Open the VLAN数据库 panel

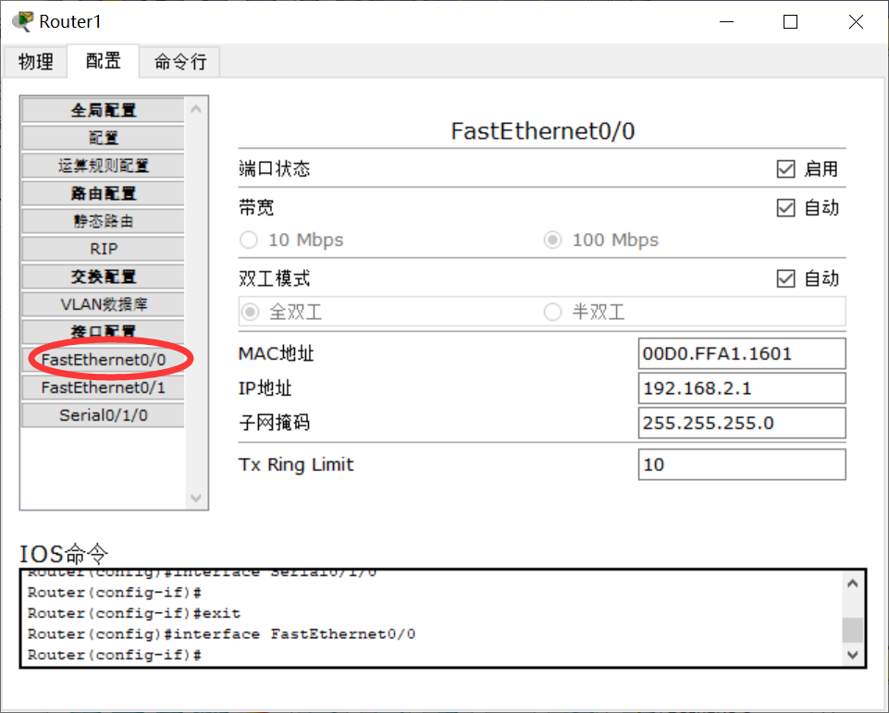coord(103,303)
